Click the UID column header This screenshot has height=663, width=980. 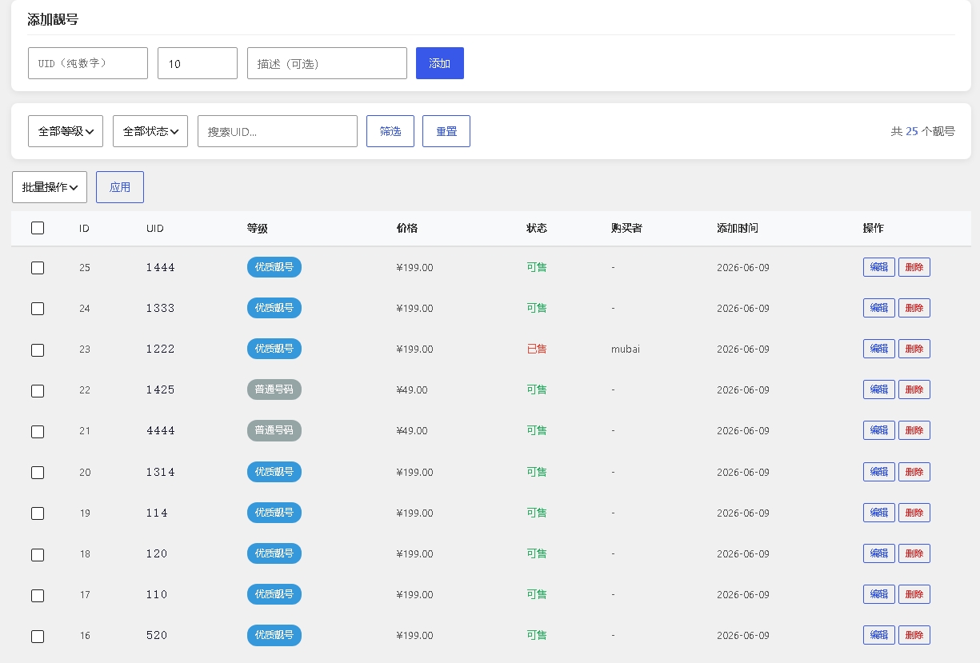pyautogui.click(x=155, y=229)
